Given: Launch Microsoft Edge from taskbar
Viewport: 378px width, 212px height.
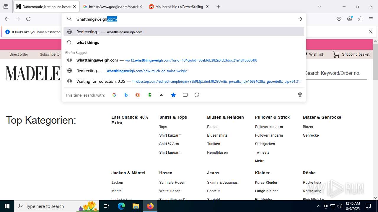Looking at the screenshot, I should [x=121, y=206].
